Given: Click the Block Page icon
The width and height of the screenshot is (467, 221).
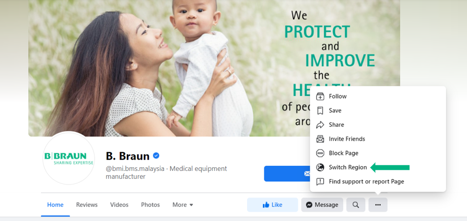Looking at the screenshot, I should 320,153.
